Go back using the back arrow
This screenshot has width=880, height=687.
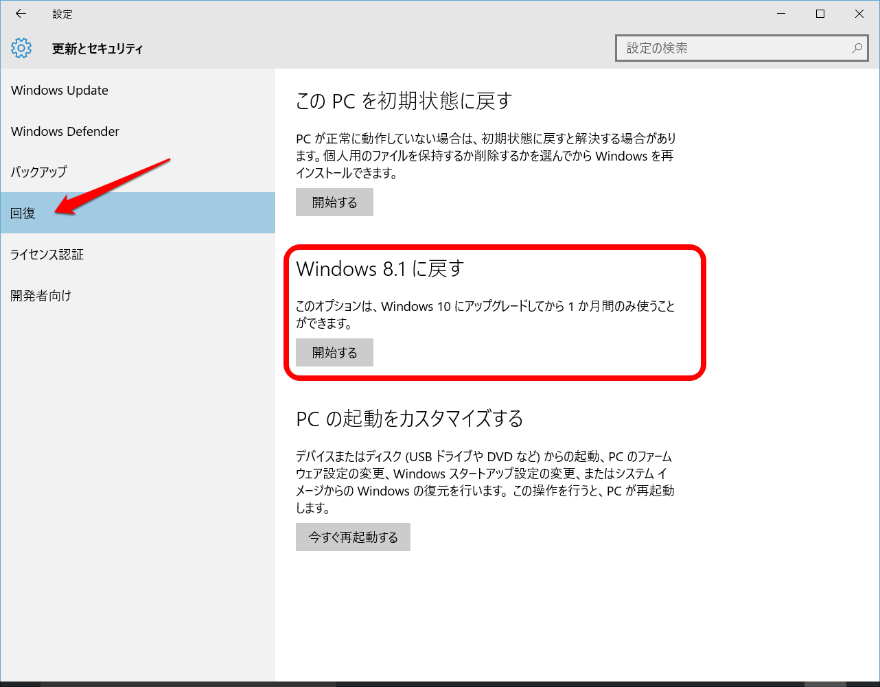21,14
